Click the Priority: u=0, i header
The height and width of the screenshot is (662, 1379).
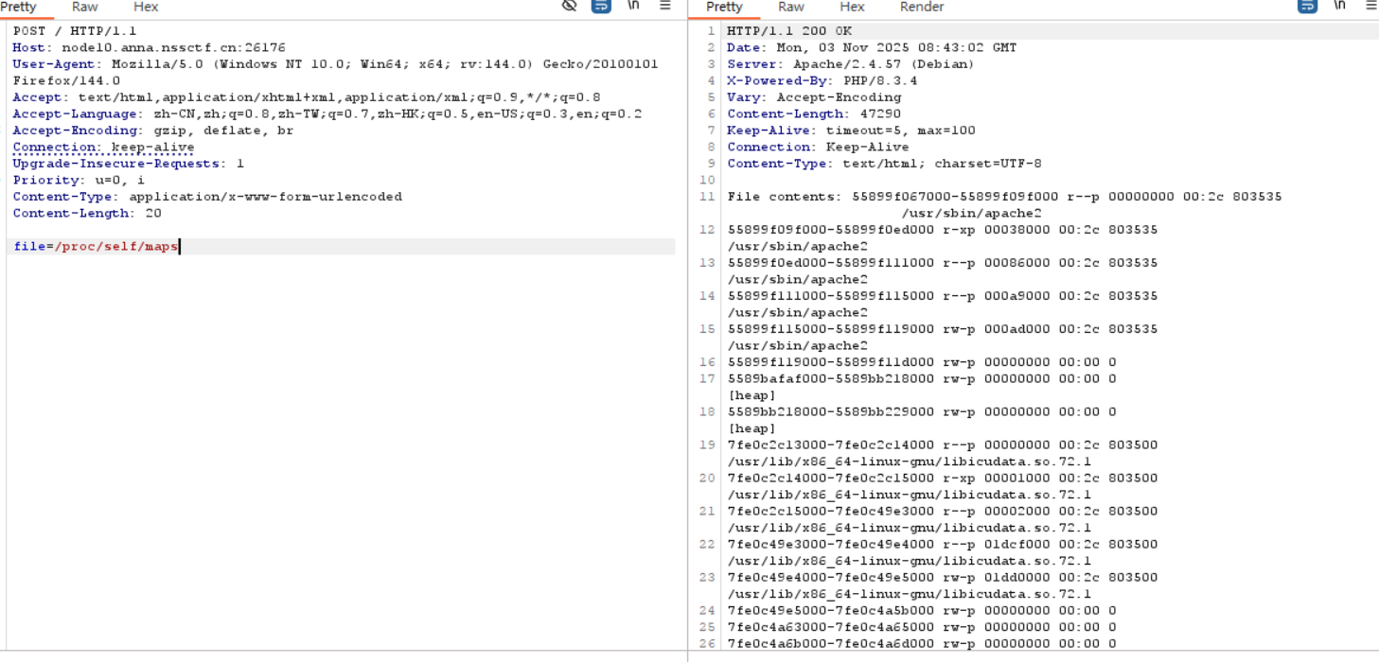[x=79, y=181]
